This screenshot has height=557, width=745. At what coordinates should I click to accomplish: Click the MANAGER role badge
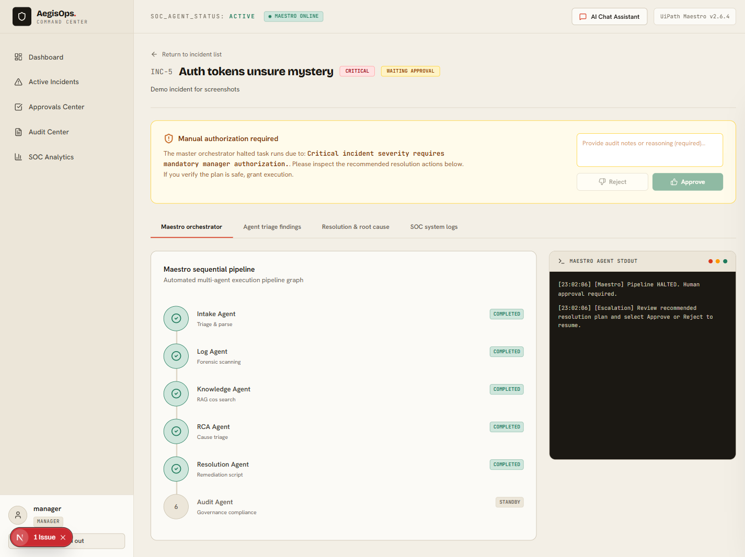click(x=48, y=521)
